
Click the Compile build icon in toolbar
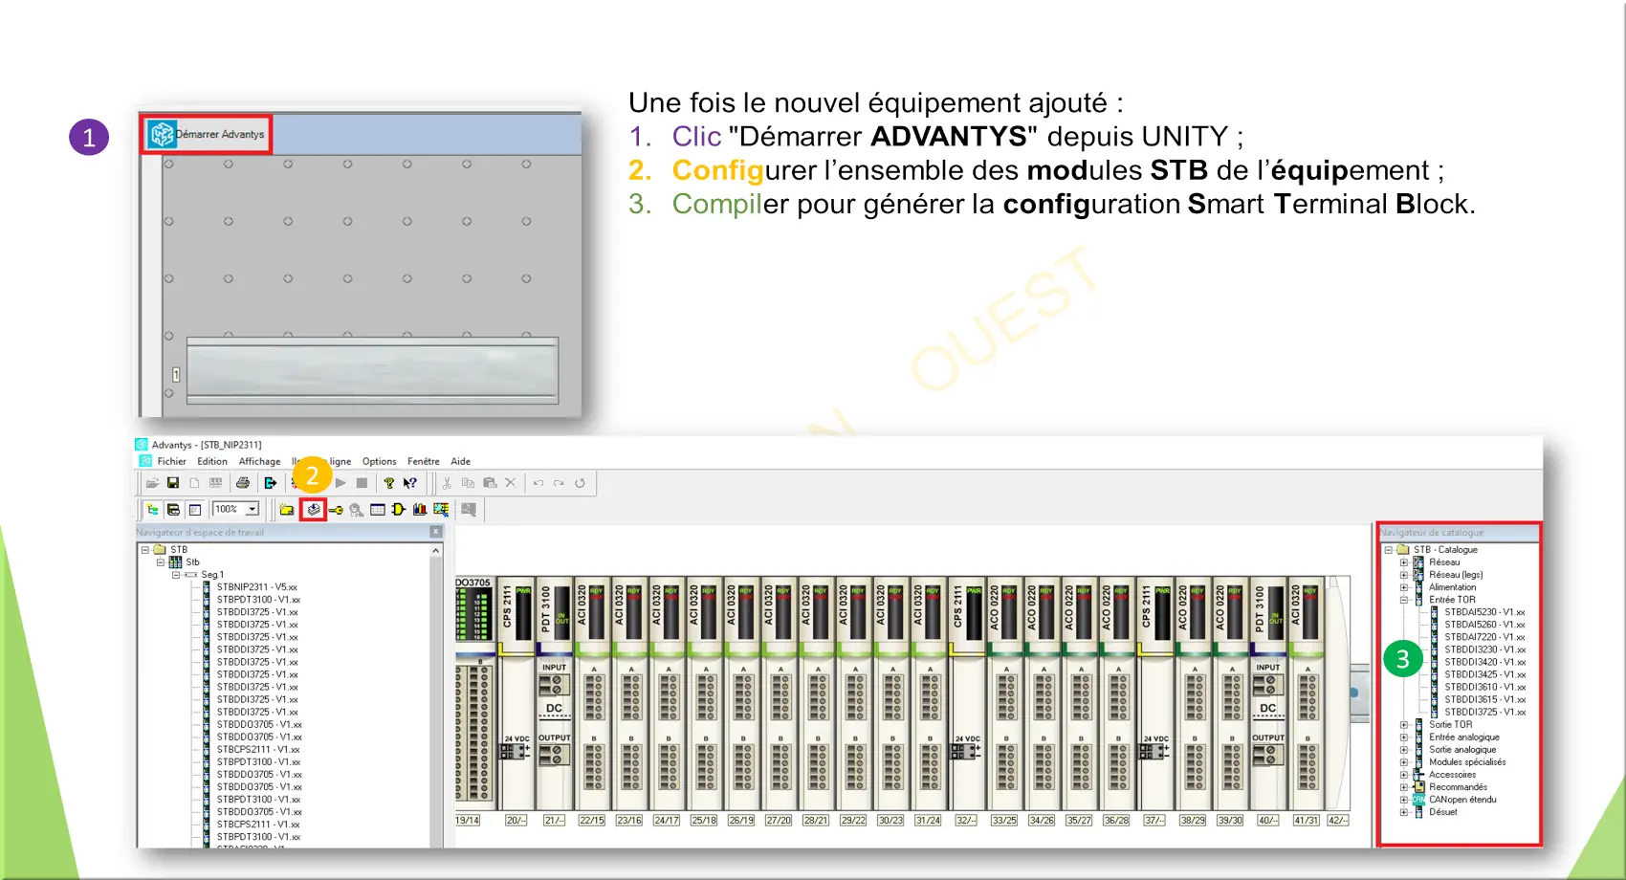(x=314, y=510)
